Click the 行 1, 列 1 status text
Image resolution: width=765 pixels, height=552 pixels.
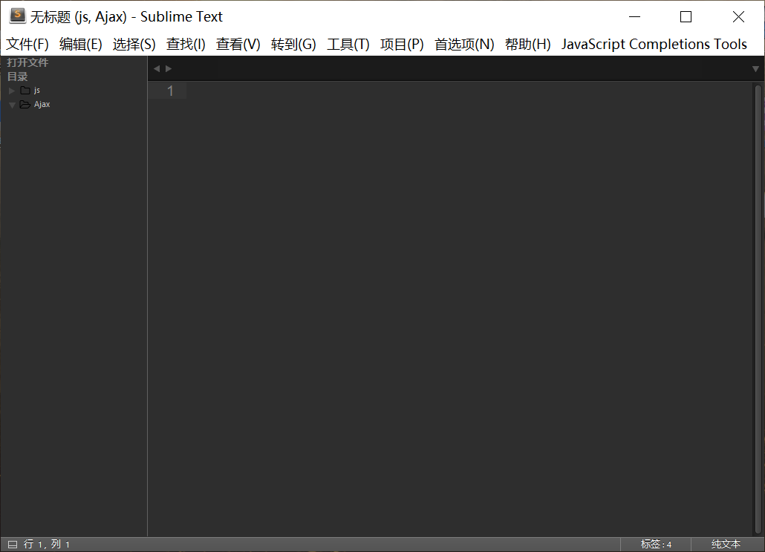(47, 544)
